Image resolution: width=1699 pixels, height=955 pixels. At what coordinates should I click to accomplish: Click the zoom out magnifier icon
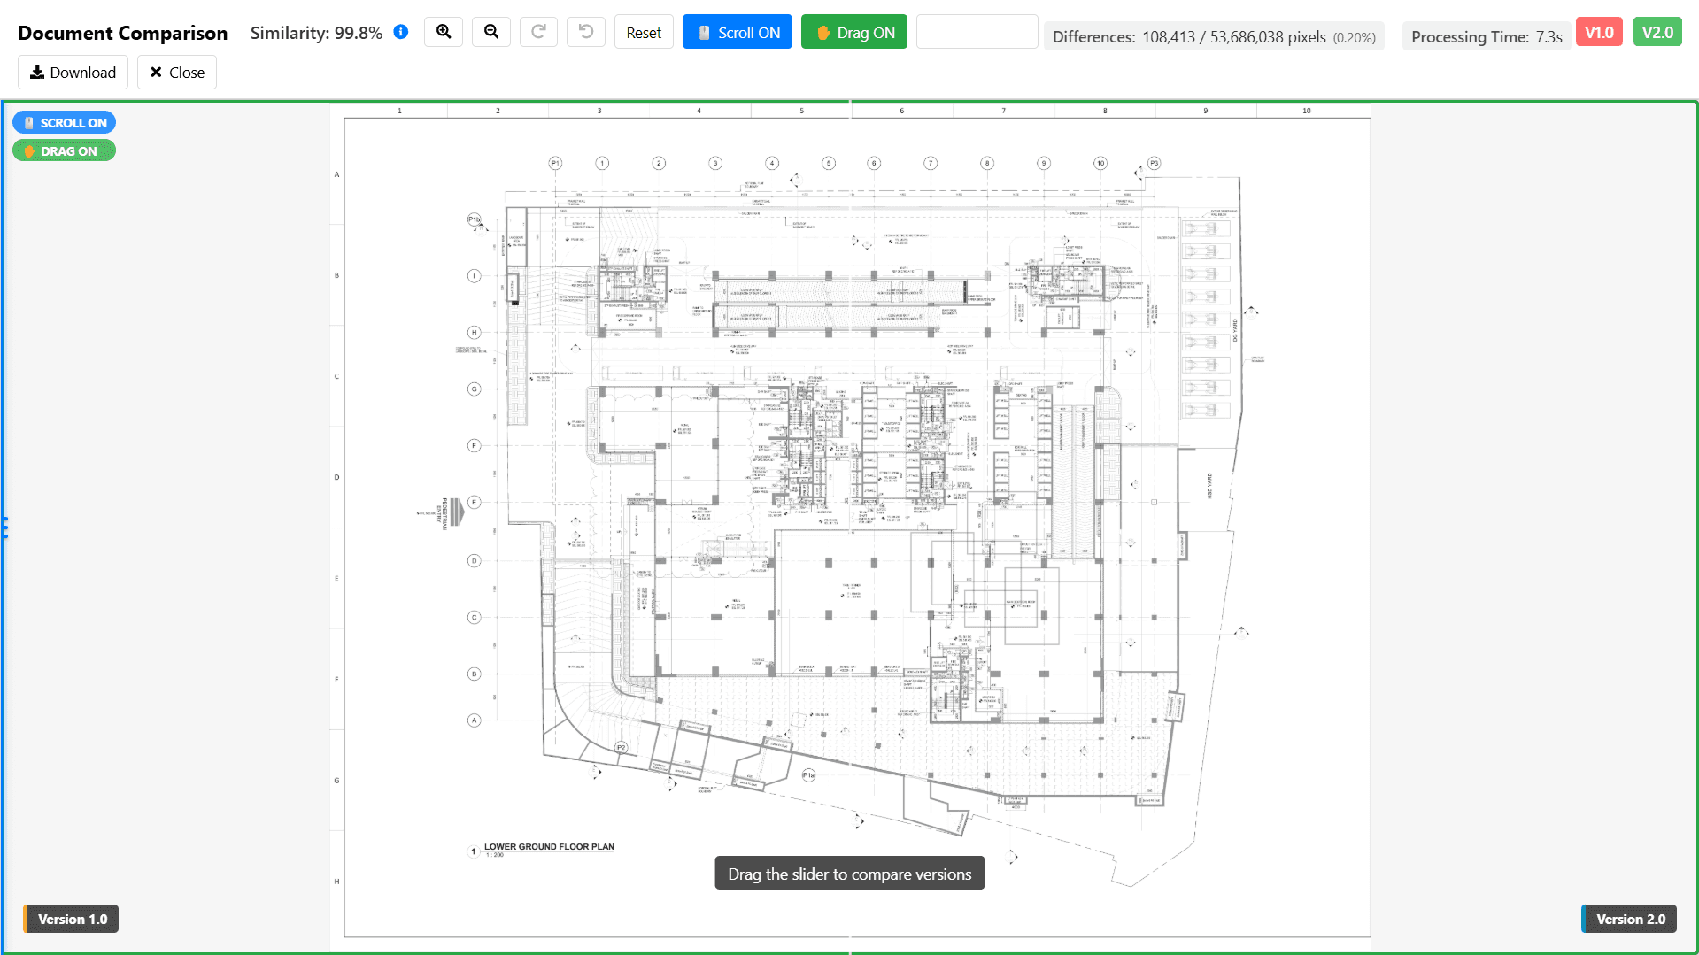coord(491,32)
